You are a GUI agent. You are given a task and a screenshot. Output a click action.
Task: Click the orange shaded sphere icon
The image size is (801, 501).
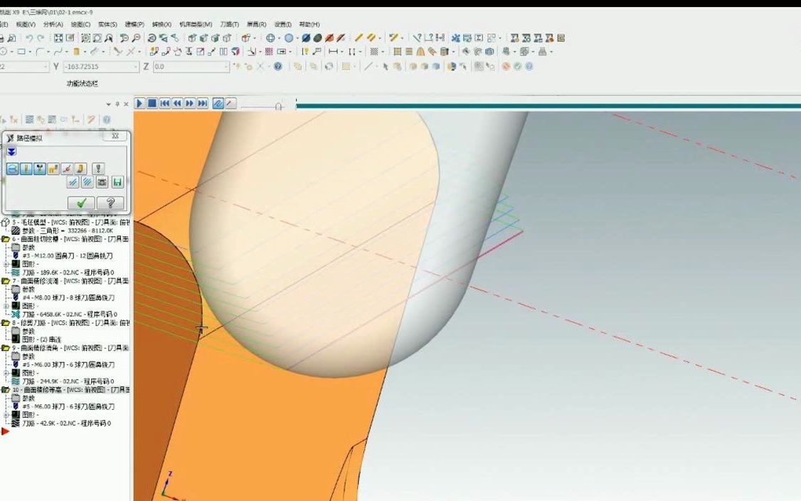[329, 38]
